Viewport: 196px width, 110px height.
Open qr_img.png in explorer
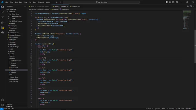pos(16,26)
